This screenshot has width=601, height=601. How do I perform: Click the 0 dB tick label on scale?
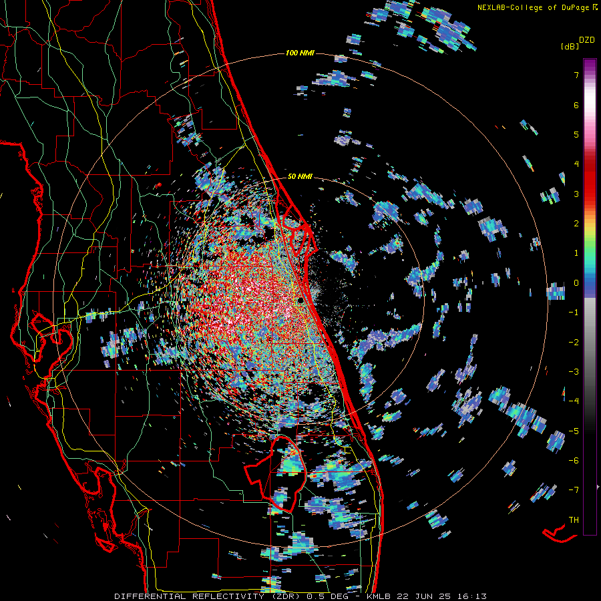(x=576, y=283)
